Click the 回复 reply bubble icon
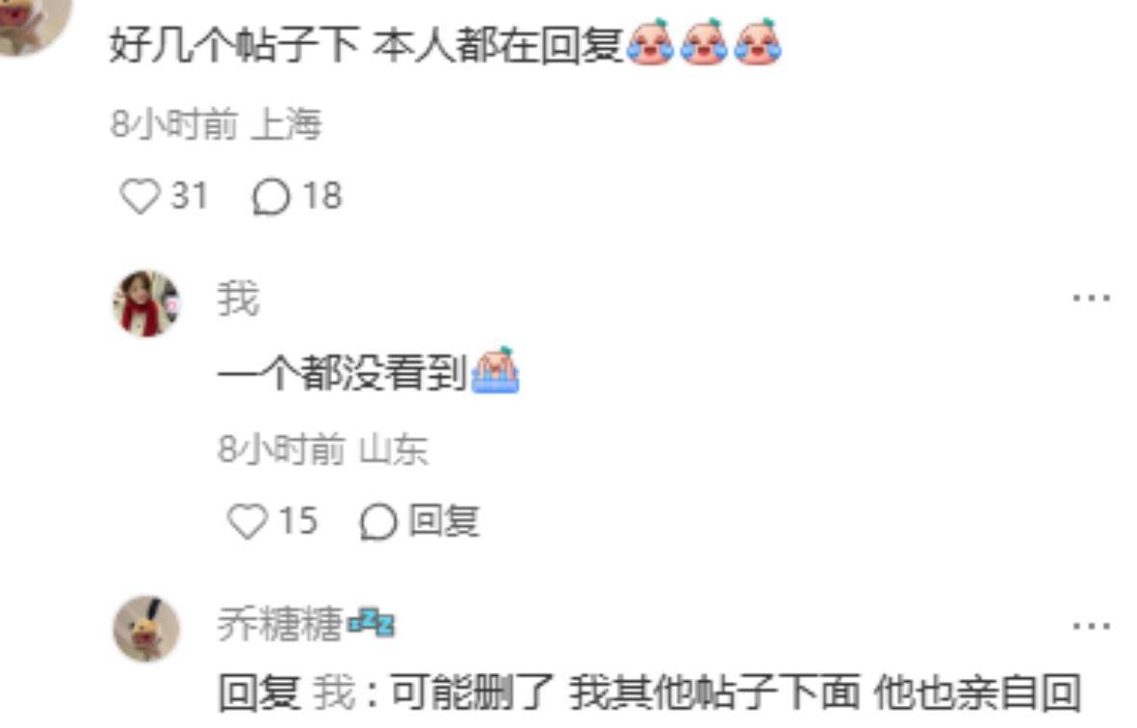Image resolution: width=1137 pixels, height=728 pixels. pyautogui.click(x=377, y=522)
